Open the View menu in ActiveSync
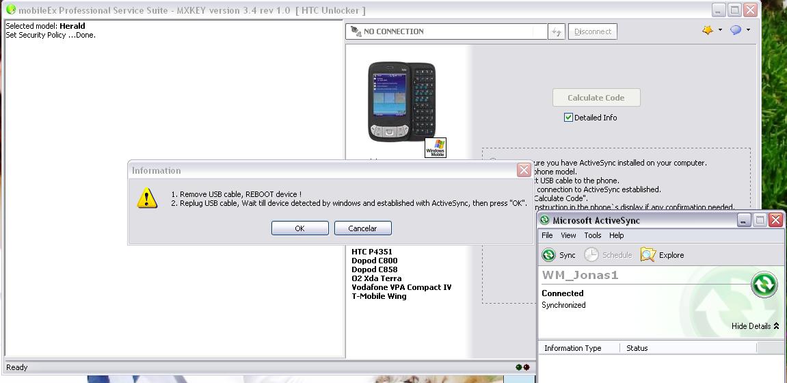This screenshot has width=787, height=383. point(568,235)
